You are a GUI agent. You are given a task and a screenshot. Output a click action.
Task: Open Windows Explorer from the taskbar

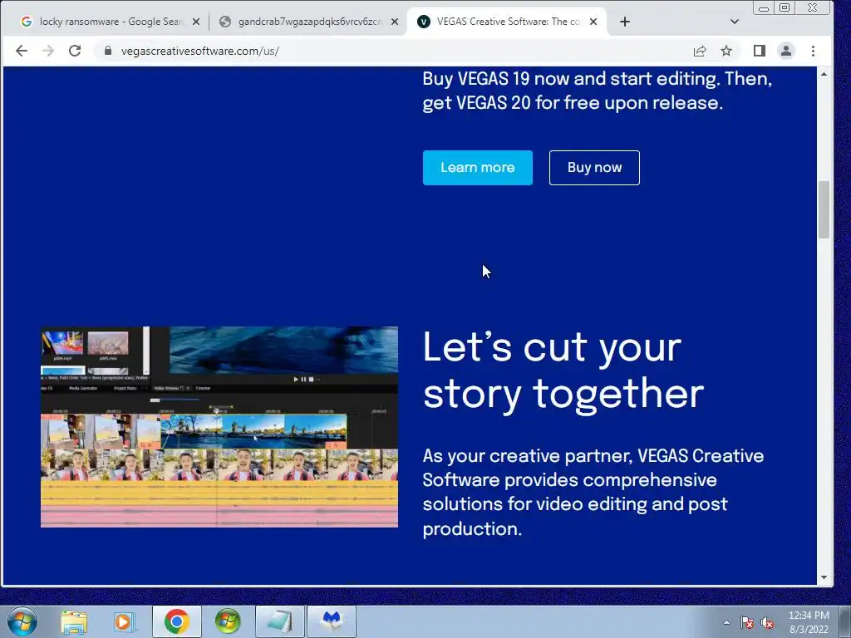coord(74,621)
